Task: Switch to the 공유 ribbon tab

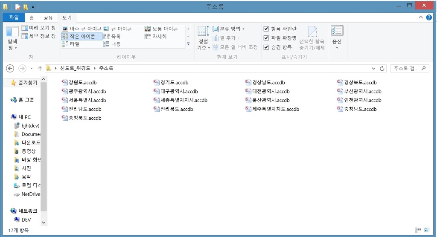Action: tap(48, 17)
